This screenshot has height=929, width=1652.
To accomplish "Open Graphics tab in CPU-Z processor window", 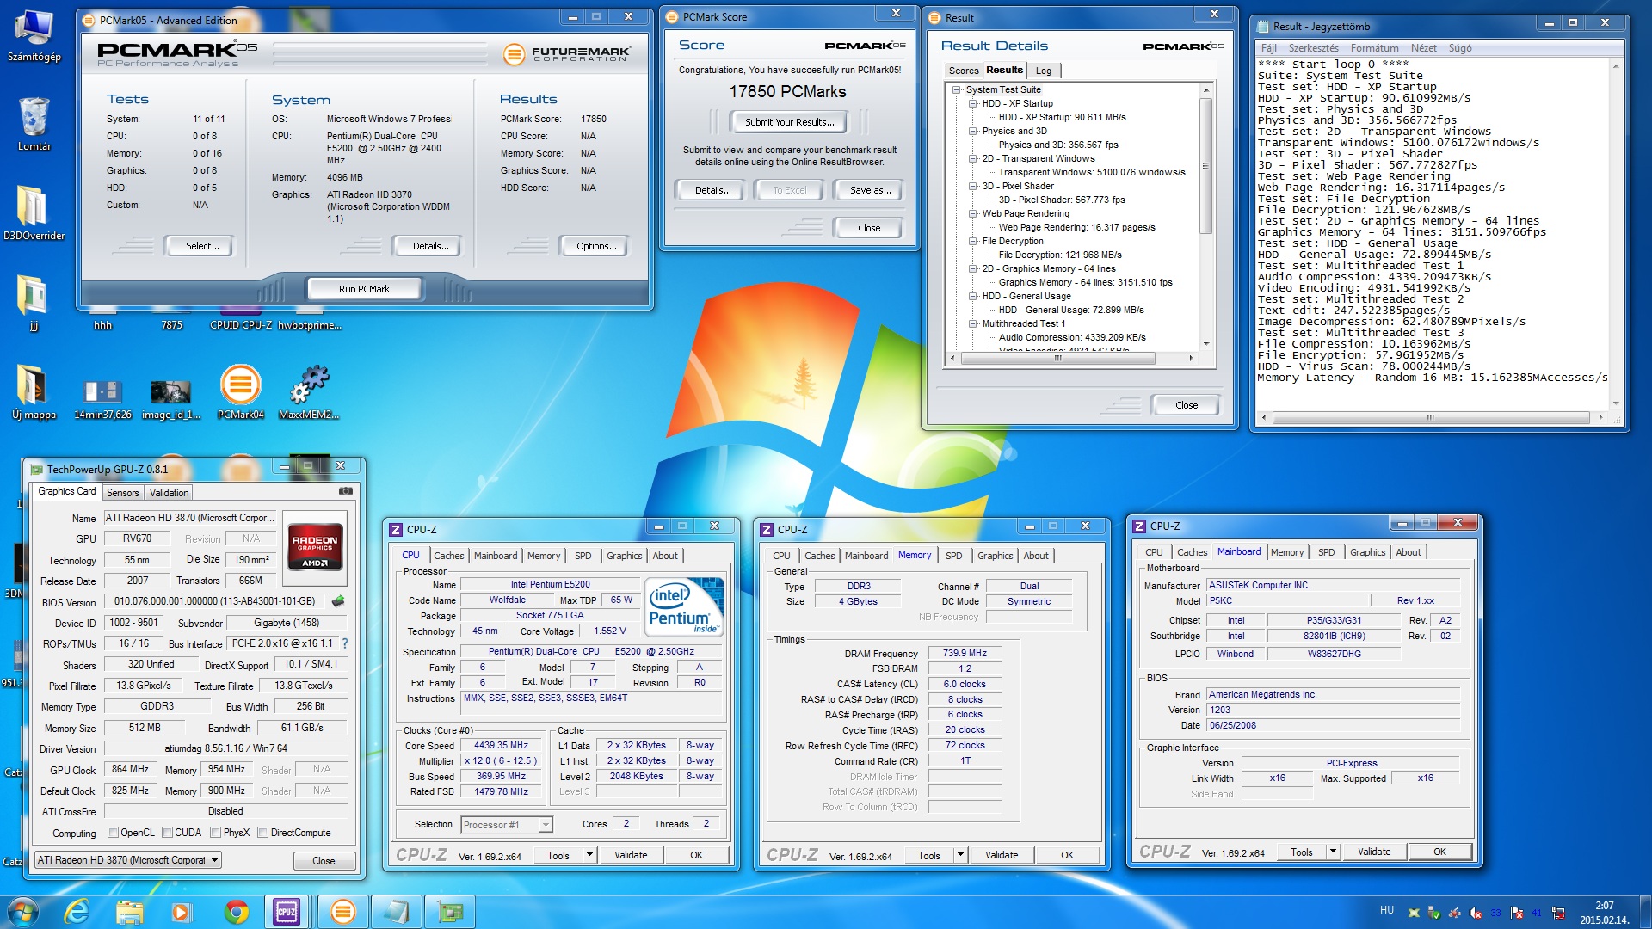I will click(624, 556).
